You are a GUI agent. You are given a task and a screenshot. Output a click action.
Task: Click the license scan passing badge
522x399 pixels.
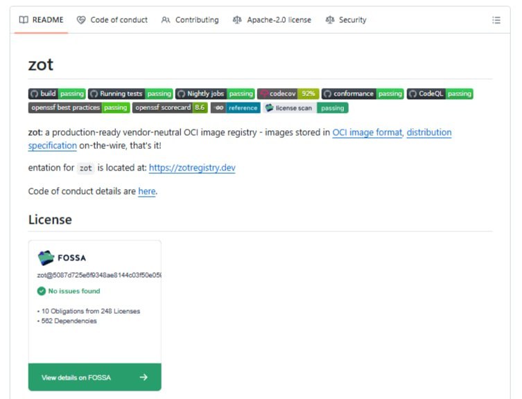pos(306,108)
